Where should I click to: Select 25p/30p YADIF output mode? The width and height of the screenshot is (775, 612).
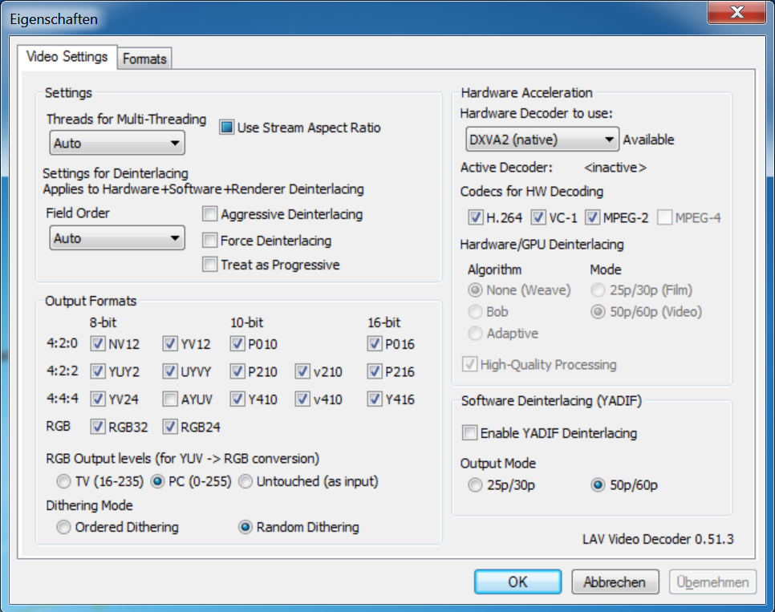[476, 486]
